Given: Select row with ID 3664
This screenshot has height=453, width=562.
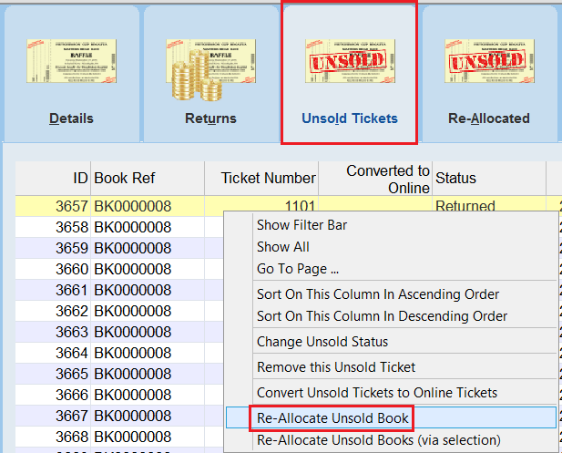Looking at the screenshot, I should (x=119, y=353).
